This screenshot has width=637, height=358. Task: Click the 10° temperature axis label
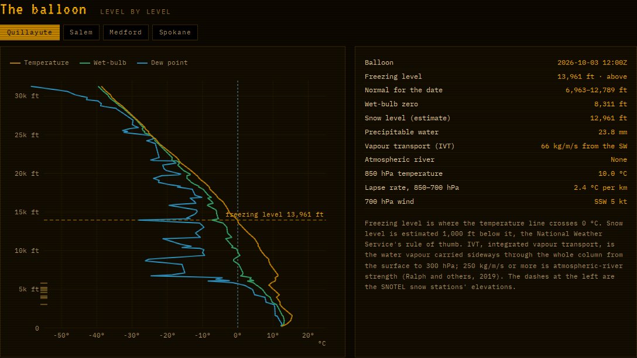point(273,335)
